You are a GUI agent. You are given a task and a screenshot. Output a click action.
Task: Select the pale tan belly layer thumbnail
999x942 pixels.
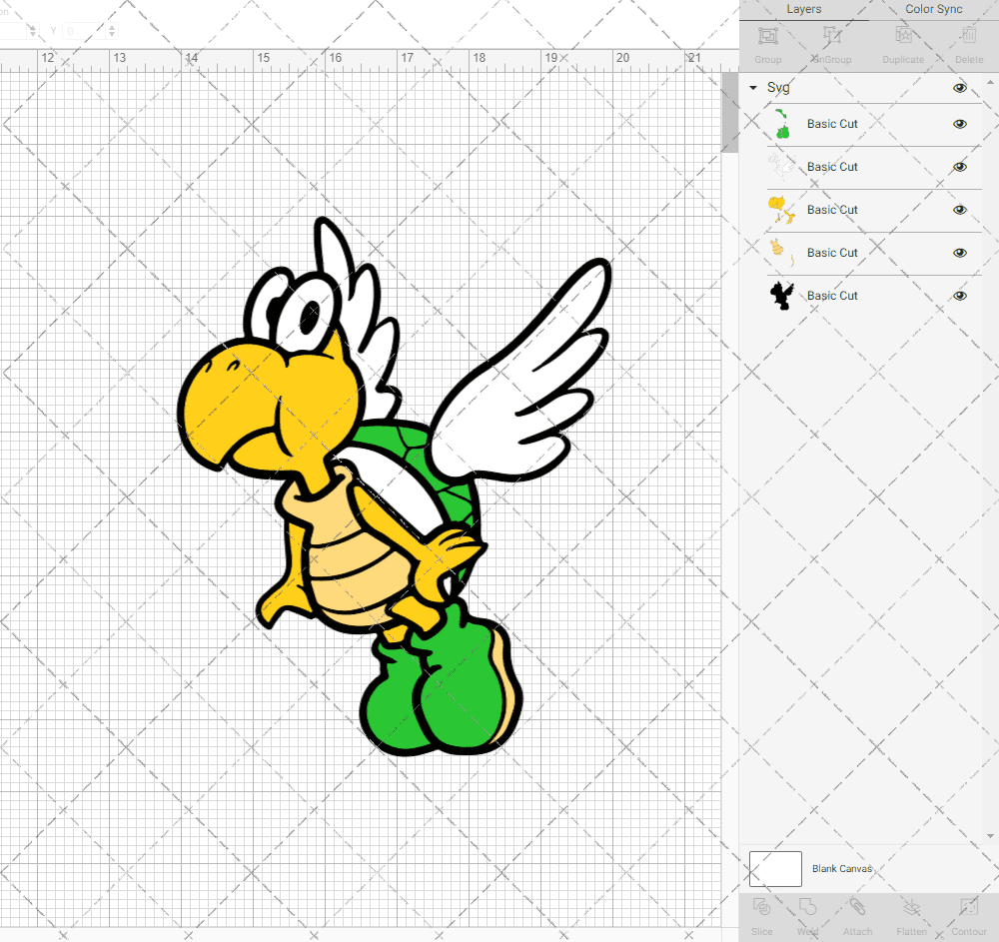(782, 253)
